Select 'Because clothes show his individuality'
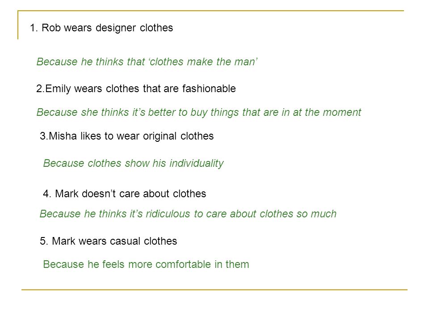 (133, 164)
